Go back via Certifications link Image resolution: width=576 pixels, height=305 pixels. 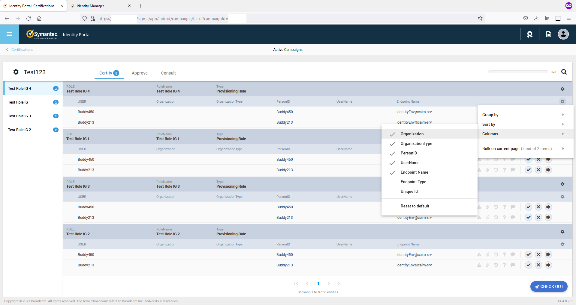(22, 50)
